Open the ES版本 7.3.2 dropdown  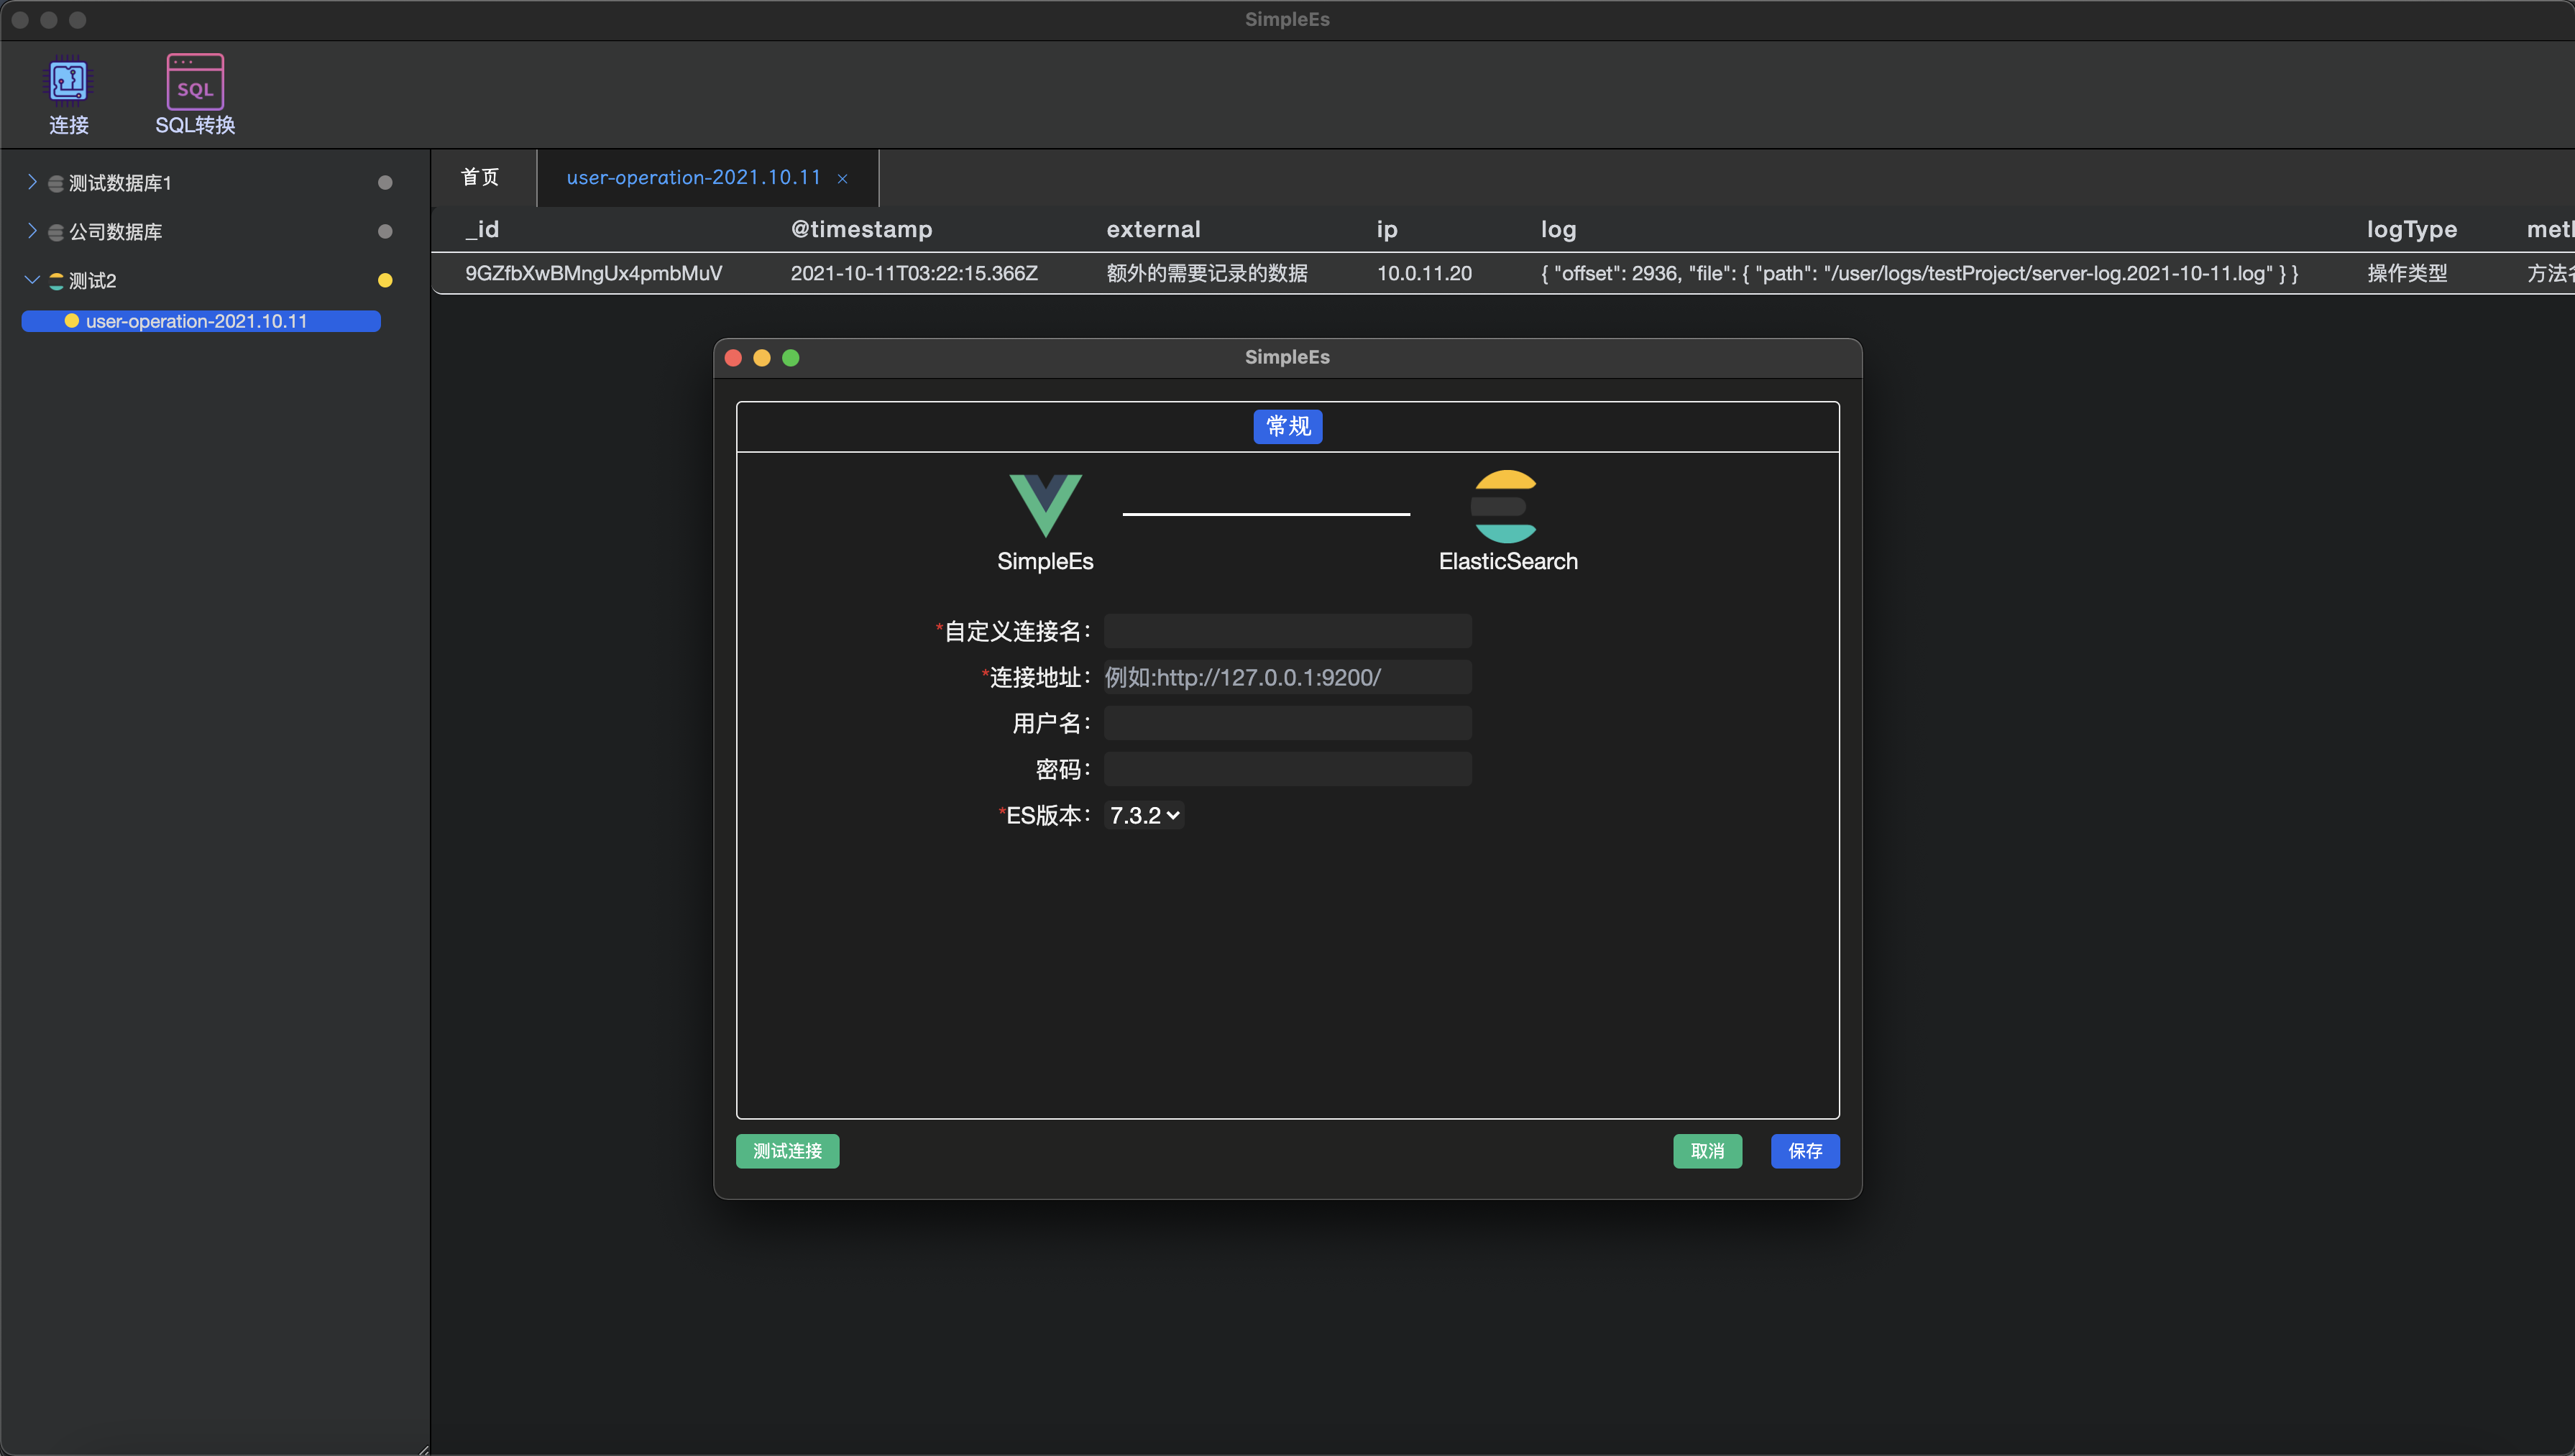tap(1144, 815)
